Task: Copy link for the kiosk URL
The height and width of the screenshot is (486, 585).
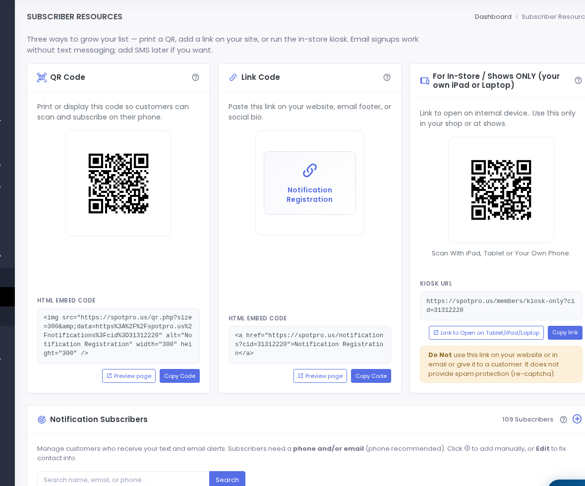Action: pyautogui.click(x=565, y=333)
